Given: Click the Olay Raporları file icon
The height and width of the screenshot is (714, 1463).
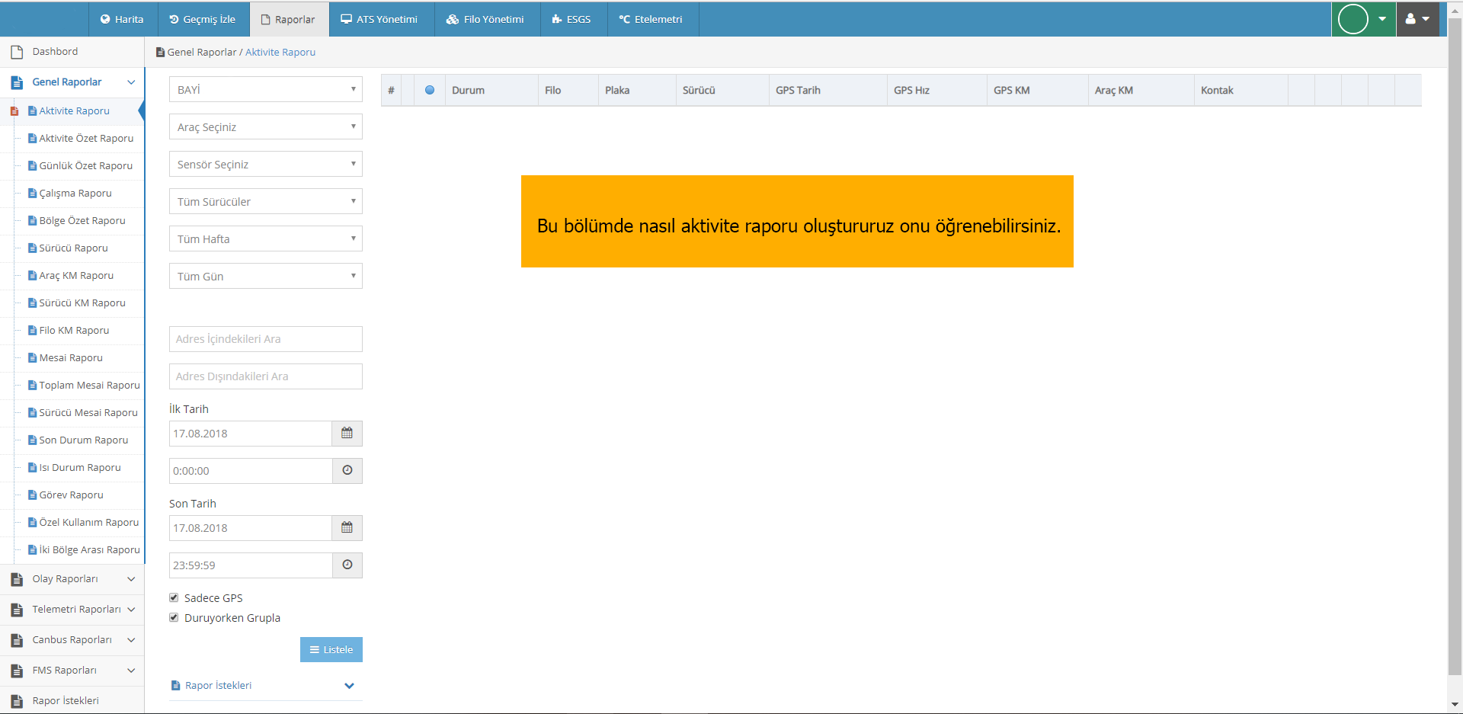Looking at the screenshot, I should (17, 579).
